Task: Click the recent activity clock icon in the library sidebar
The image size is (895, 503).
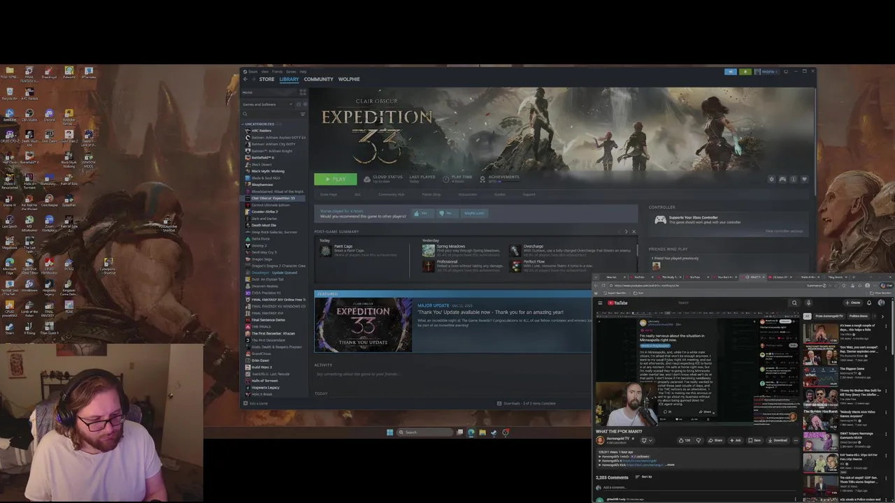Action: pyautogui.click(x=298, y=104)
